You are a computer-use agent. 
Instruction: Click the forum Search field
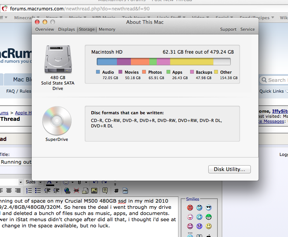pyautogui.click(x=274, y=80)
